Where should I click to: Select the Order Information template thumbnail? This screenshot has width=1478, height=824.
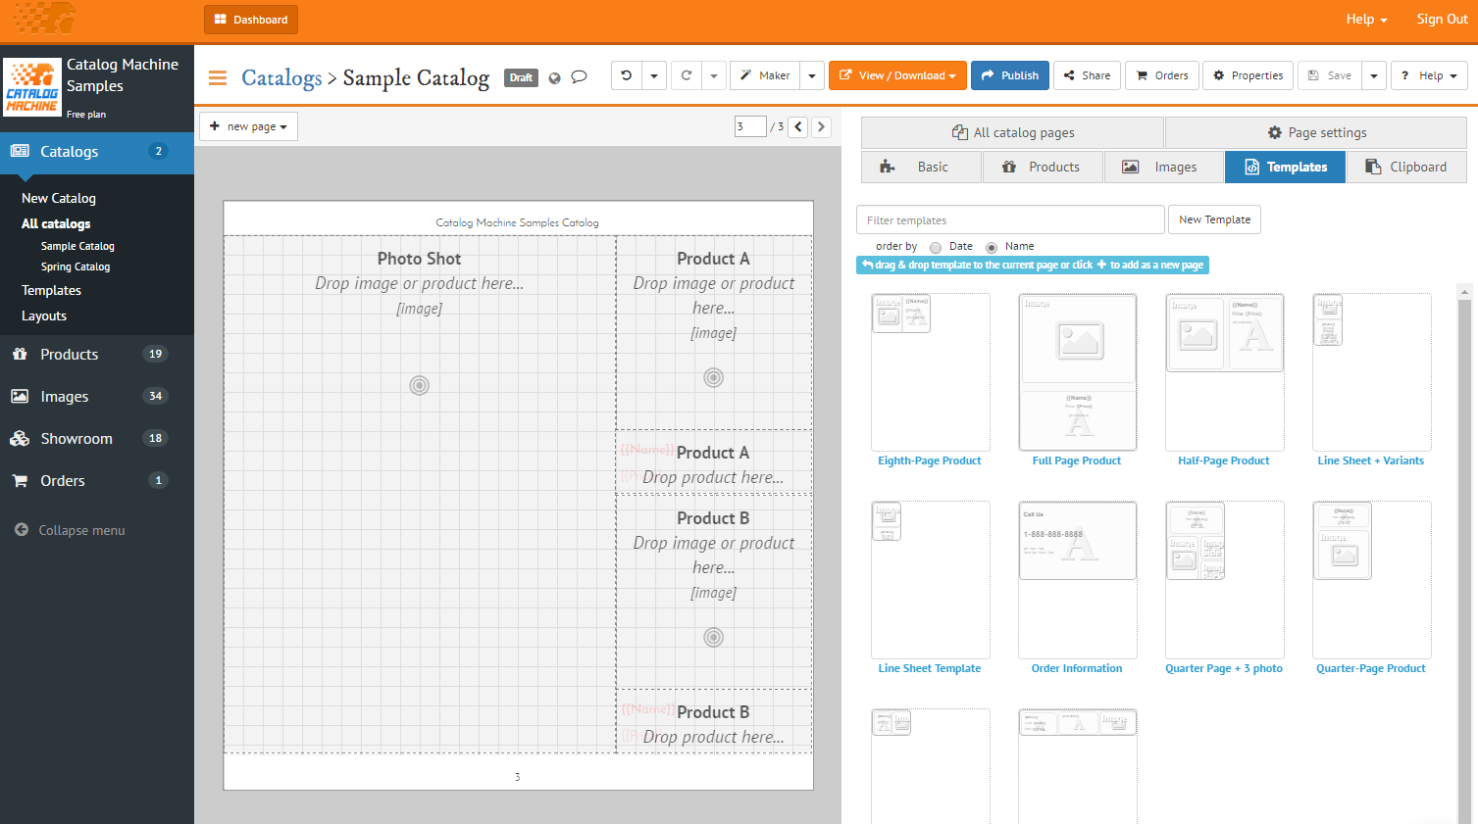(x=1077, y=580)
